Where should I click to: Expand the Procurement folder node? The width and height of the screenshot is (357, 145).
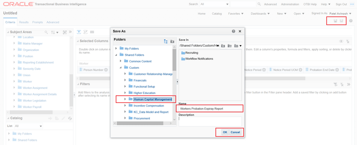(x=125, y=118)
